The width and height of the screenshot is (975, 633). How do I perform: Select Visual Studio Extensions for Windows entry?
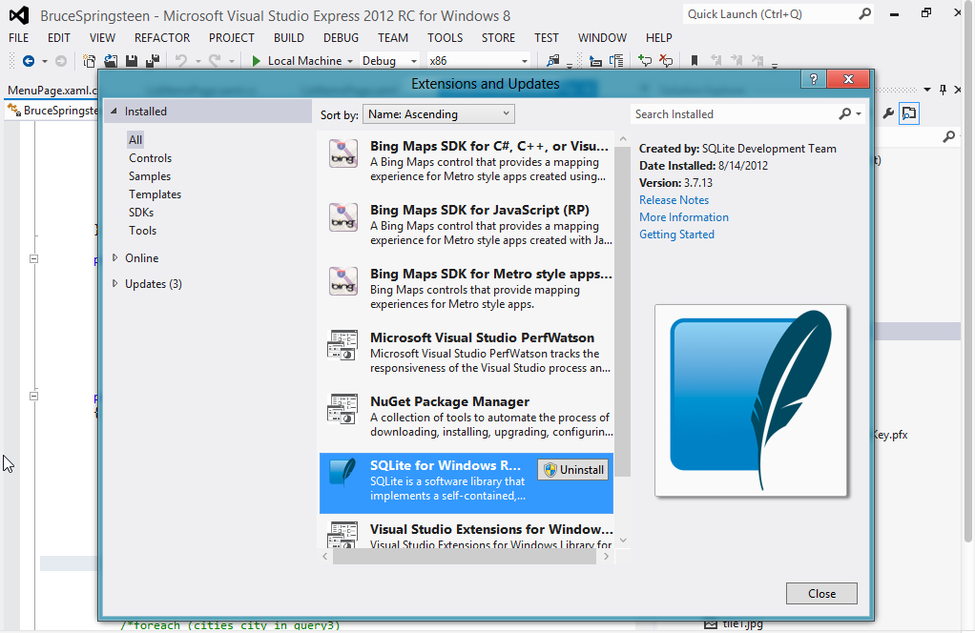(x=467, y=534)
